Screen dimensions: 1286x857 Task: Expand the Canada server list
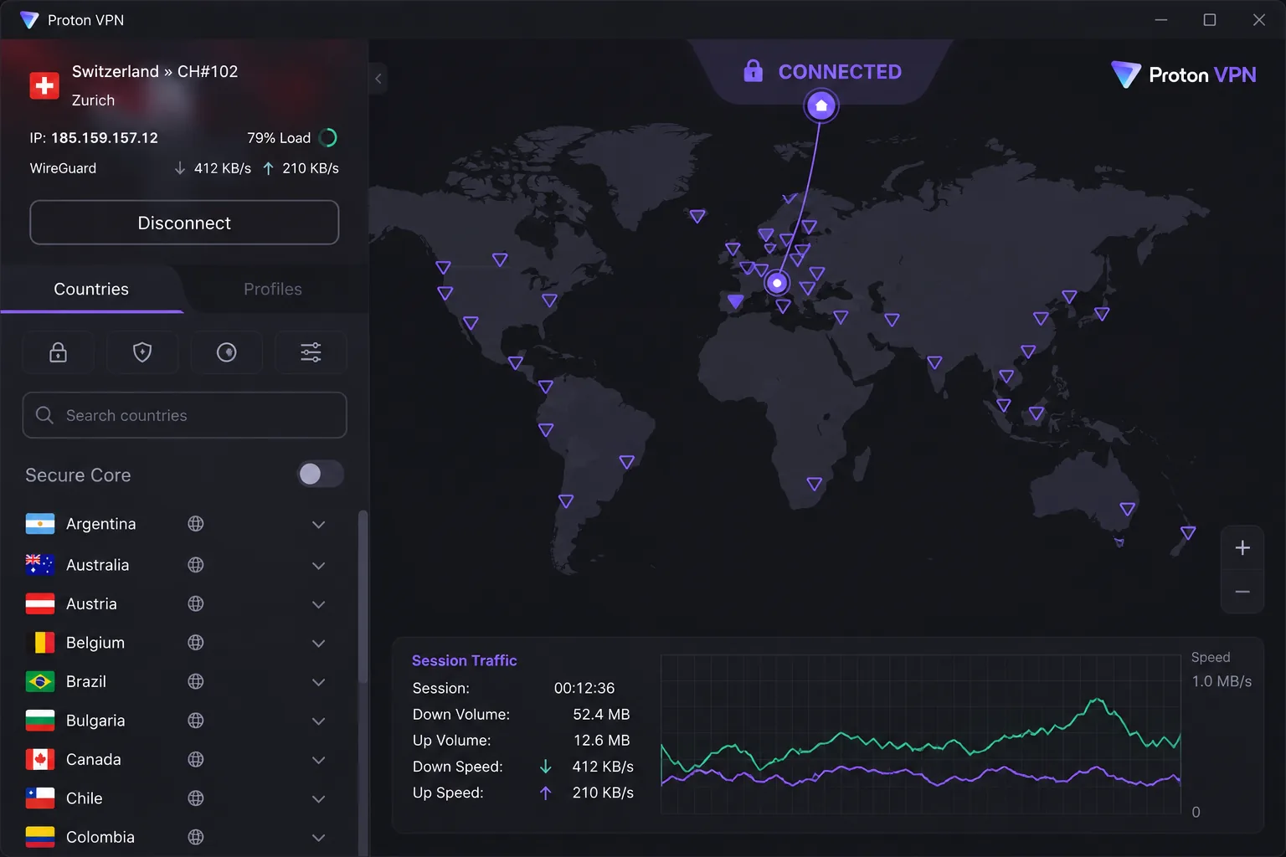coord(318,760)
